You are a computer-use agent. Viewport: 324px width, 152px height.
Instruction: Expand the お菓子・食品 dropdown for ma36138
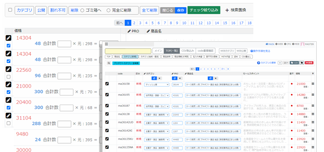coord(157,114)
